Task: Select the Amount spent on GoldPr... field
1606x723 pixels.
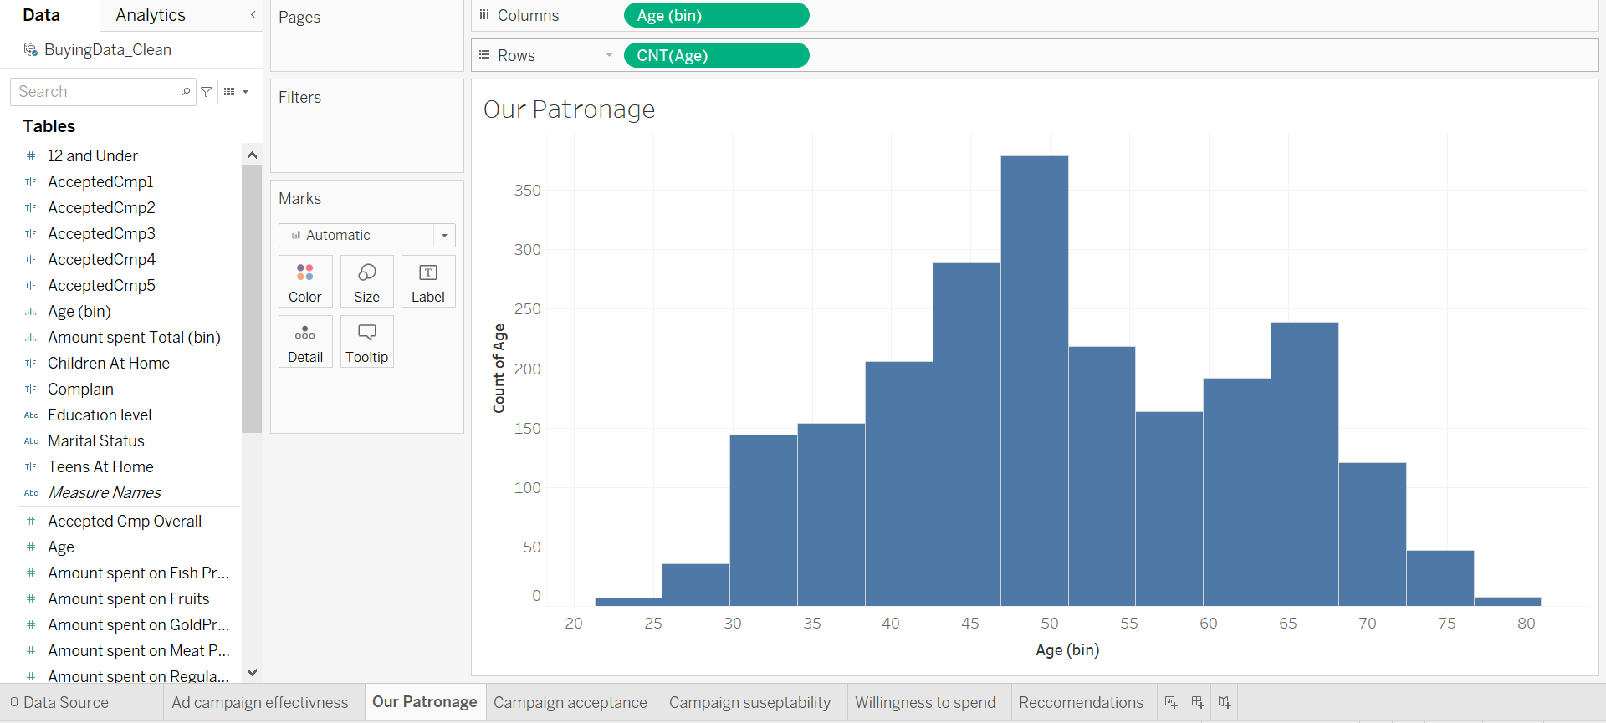Action: pos(138,625)
